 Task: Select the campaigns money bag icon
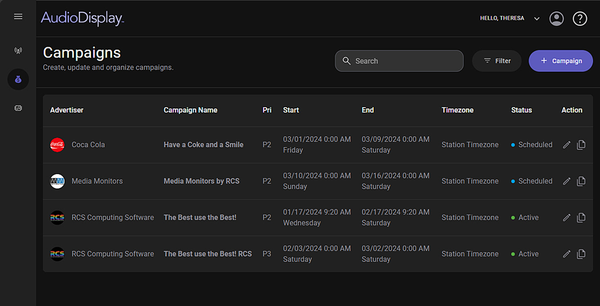[18, 79]
